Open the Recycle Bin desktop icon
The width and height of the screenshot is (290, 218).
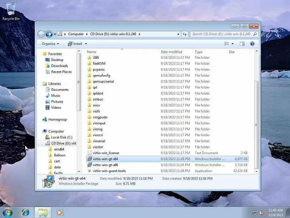(11, 11)
